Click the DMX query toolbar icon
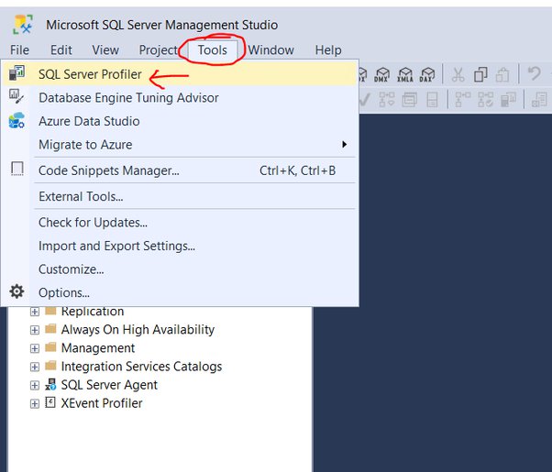This screenshot has height=472, width=552. click(x=381, y=74)
